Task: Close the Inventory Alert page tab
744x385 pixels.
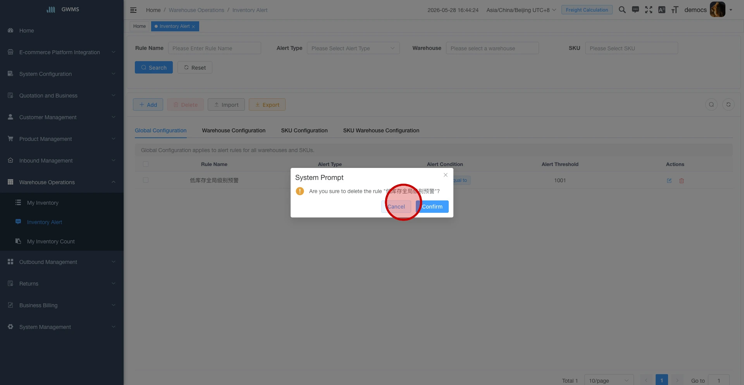Action: [x=193, y=27]
